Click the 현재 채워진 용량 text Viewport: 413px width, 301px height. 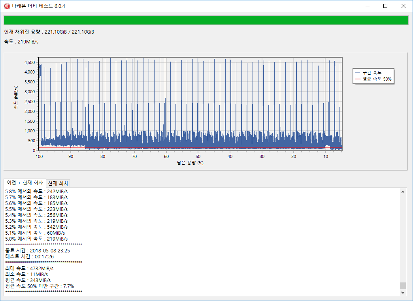pyautogui.click(x=49, y=32)
